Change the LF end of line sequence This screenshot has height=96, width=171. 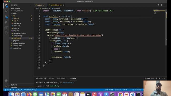[130, 90]
